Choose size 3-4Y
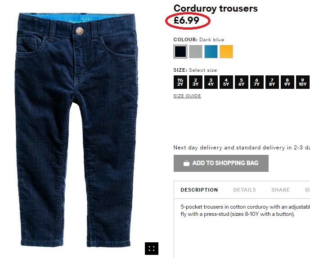 211,82
